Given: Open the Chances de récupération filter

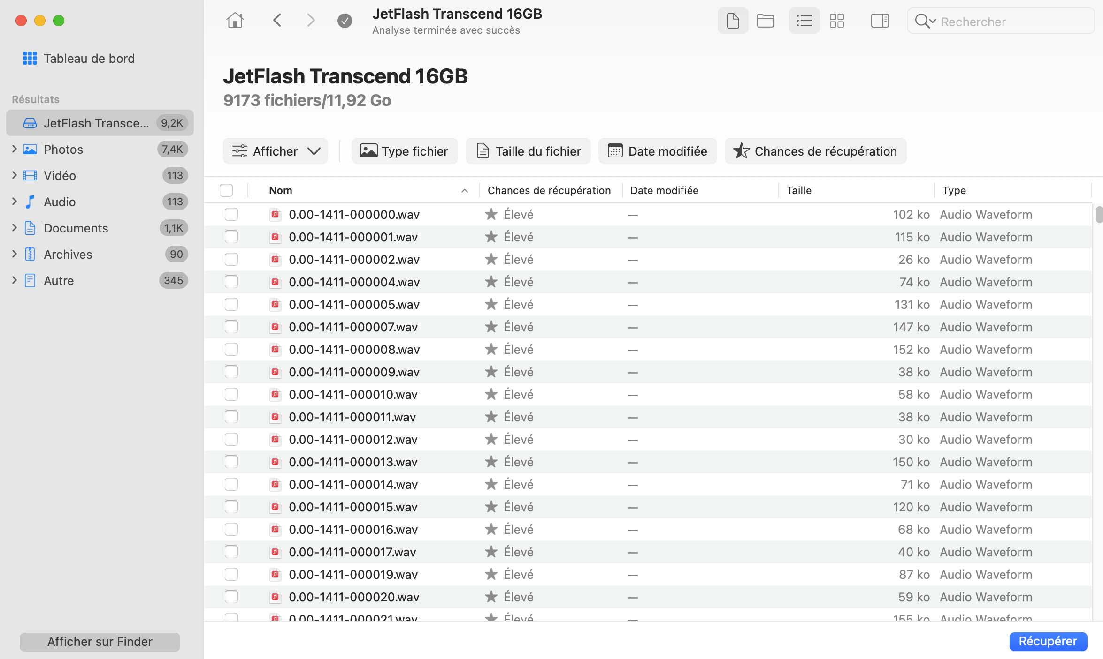Looking at the screenshot, I should (815, 151).
